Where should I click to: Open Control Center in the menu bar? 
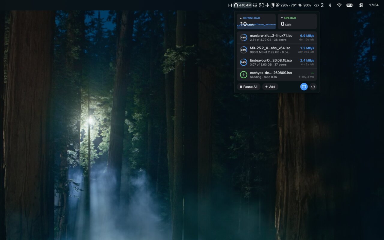click(x=361, y=5)
